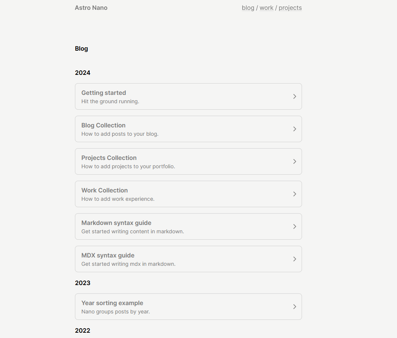Image resolution: width=397 pixels, height=338 pixels.
Task: Open the Getting started post title
Action: pos(104,93)
